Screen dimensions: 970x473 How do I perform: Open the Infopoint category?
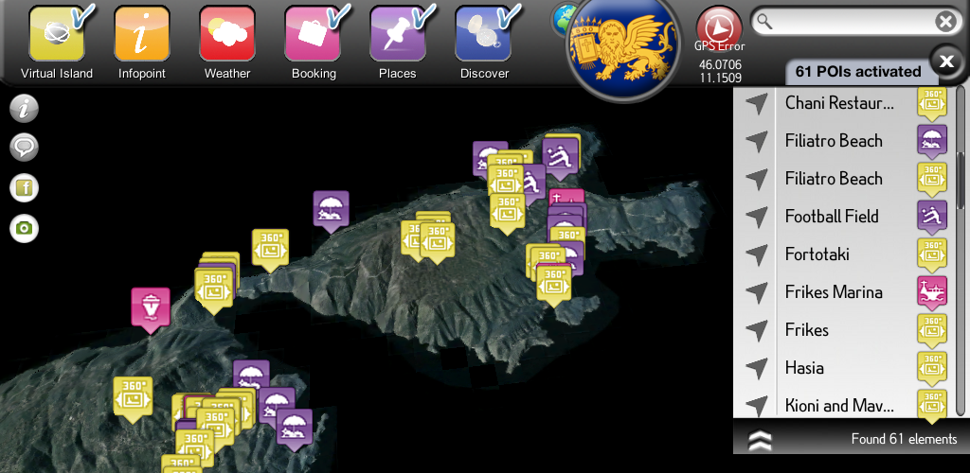[141, 35]
